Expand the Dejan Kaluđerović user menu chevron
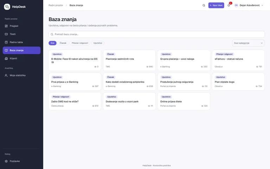The width and height of the screenshot is (270, 169). [262, 5]
